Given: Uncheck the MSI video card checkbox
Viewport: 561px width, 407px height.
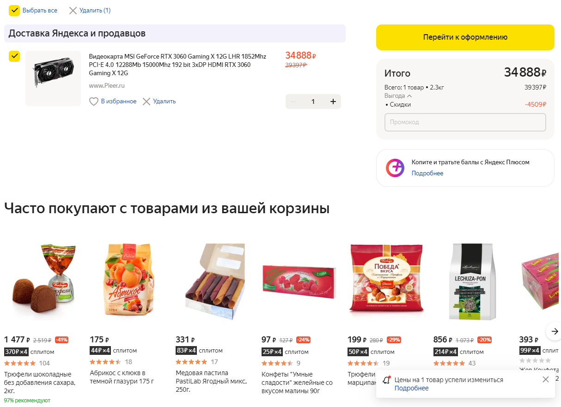Looking at the screenshot, I should coord(14,56).
